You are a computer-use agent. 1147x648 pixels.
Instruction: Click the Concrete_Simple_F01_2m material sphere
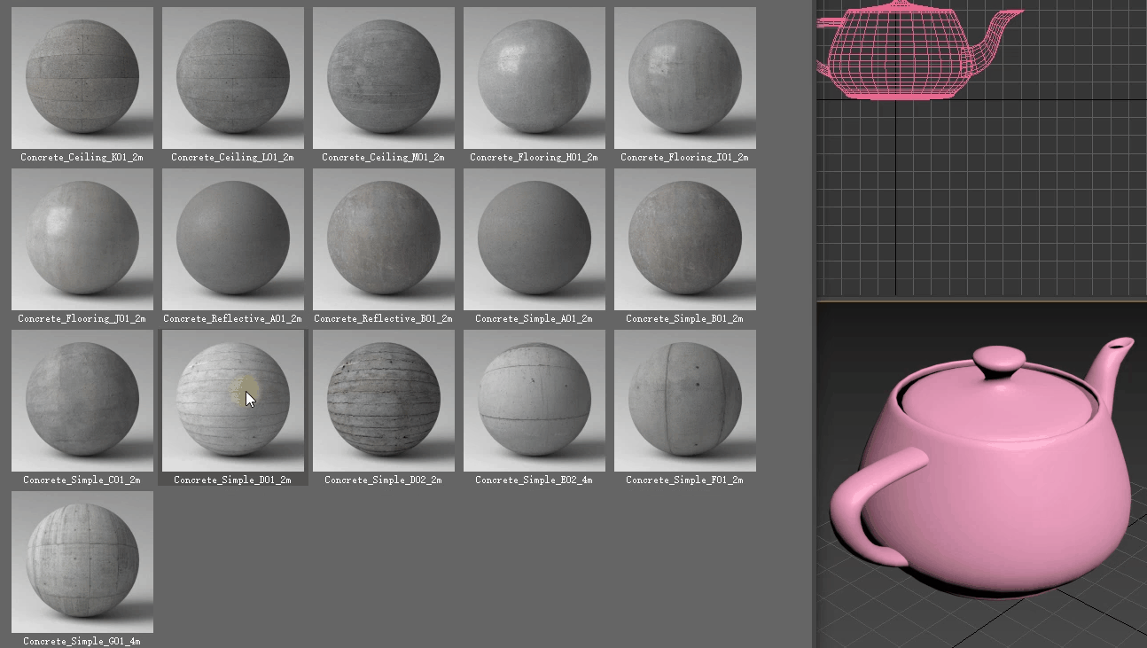685,401
